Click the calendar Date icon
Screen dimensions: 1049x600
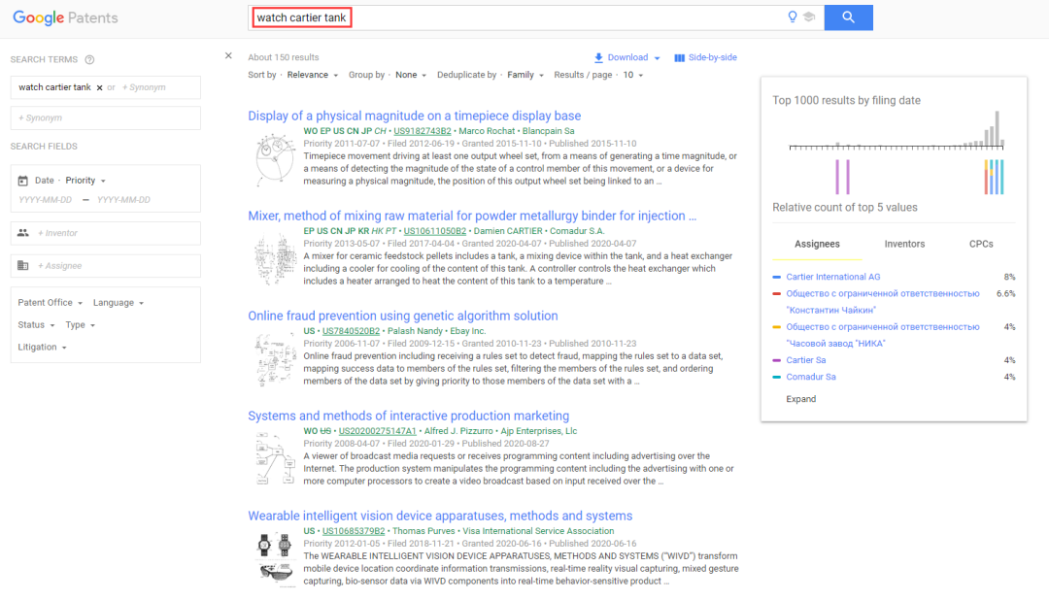tap(22, 181)
